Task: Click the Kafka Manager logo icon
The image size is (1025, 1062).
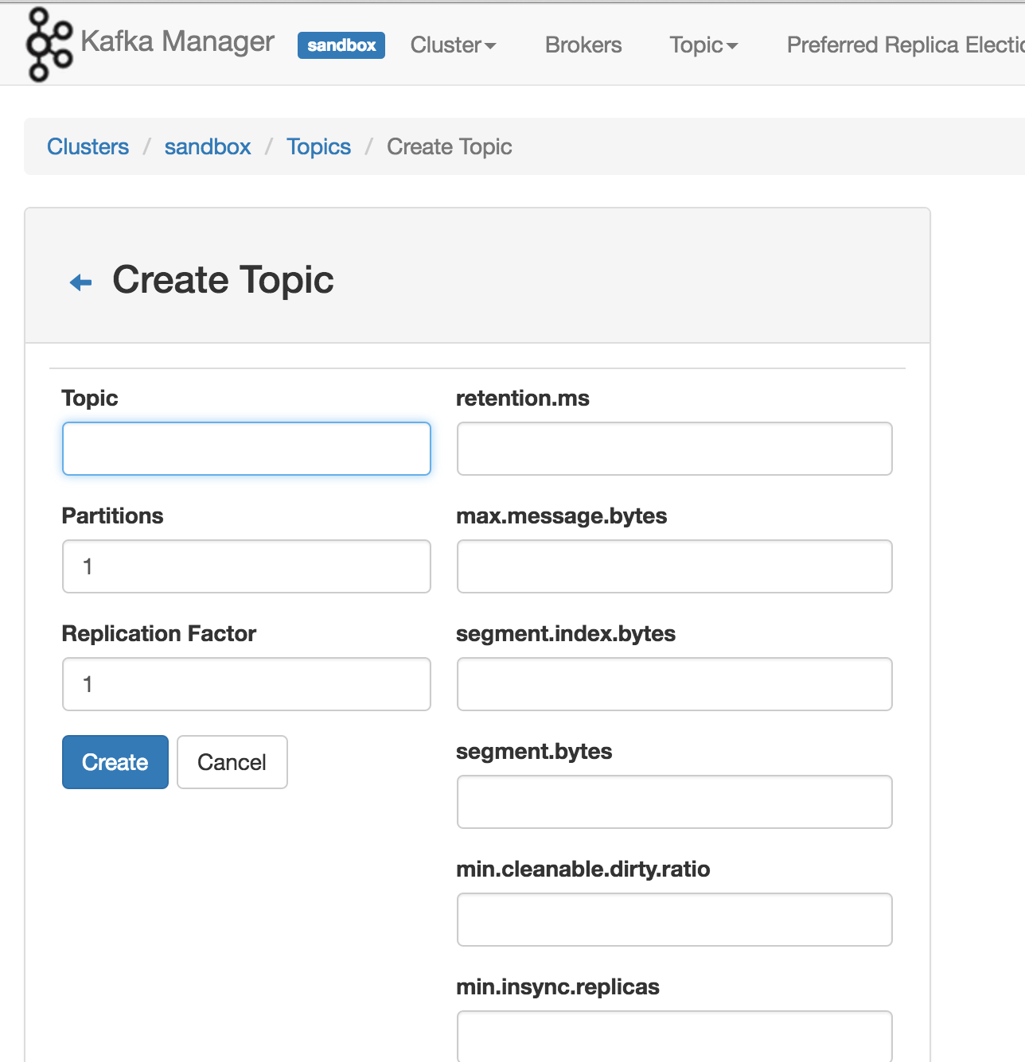Action: coord(49,45)
